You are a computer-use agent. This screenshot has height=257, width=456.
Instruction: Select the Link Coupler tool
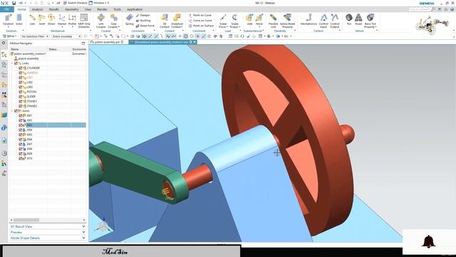click(x=101, y=21)
